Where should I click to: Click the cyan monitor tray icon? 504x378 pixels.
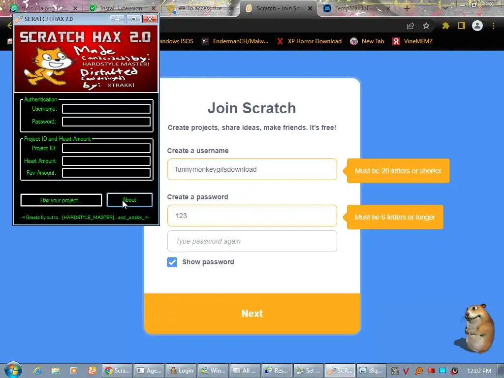point(442,371)
